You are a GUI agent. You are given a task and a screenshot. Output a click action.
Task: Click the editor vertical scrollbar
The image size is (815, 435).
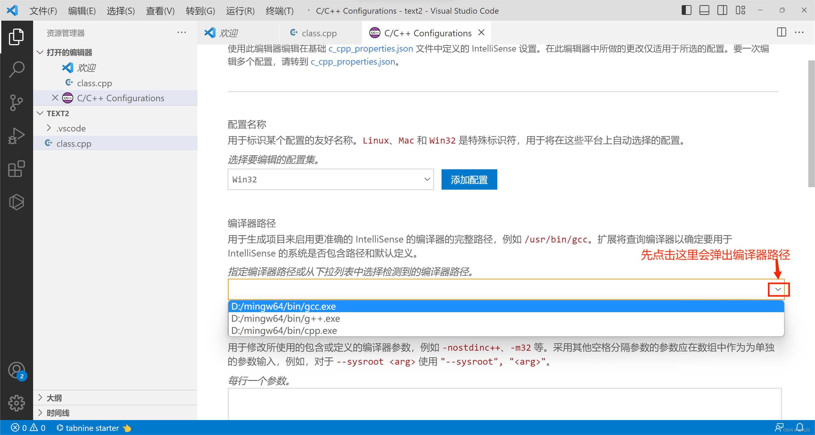click(811, 123)
